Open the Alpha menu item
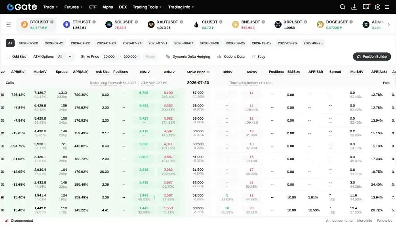The image size is (396, 225). coord(108,7)
